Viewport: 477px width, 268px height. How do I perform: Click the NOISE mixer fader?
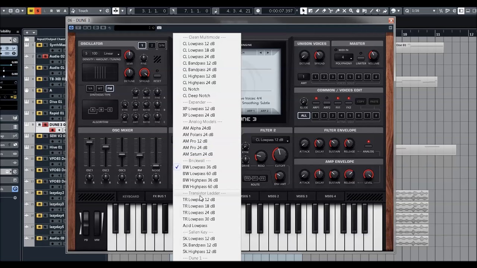pos(156,166)
